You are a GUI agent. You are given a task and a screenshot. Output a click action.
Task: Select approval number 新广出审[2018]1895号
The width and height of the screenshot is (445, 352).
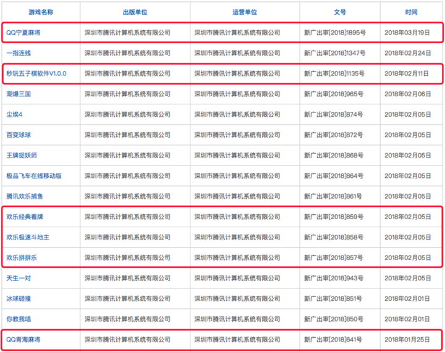click(335, 33)
